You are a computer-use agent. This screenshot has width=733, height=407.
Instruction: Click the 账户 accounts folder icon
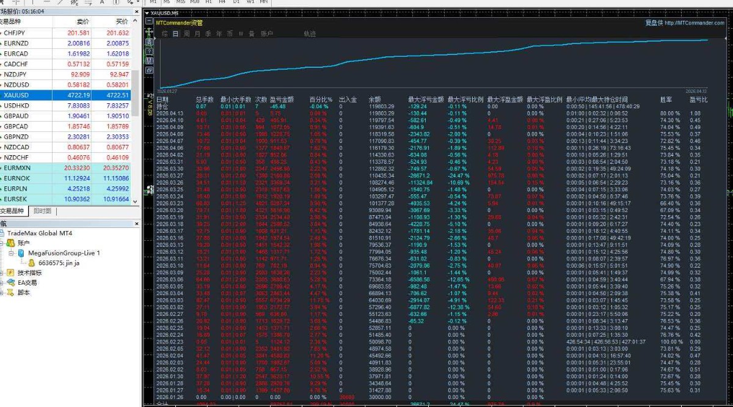coord(10,243)
